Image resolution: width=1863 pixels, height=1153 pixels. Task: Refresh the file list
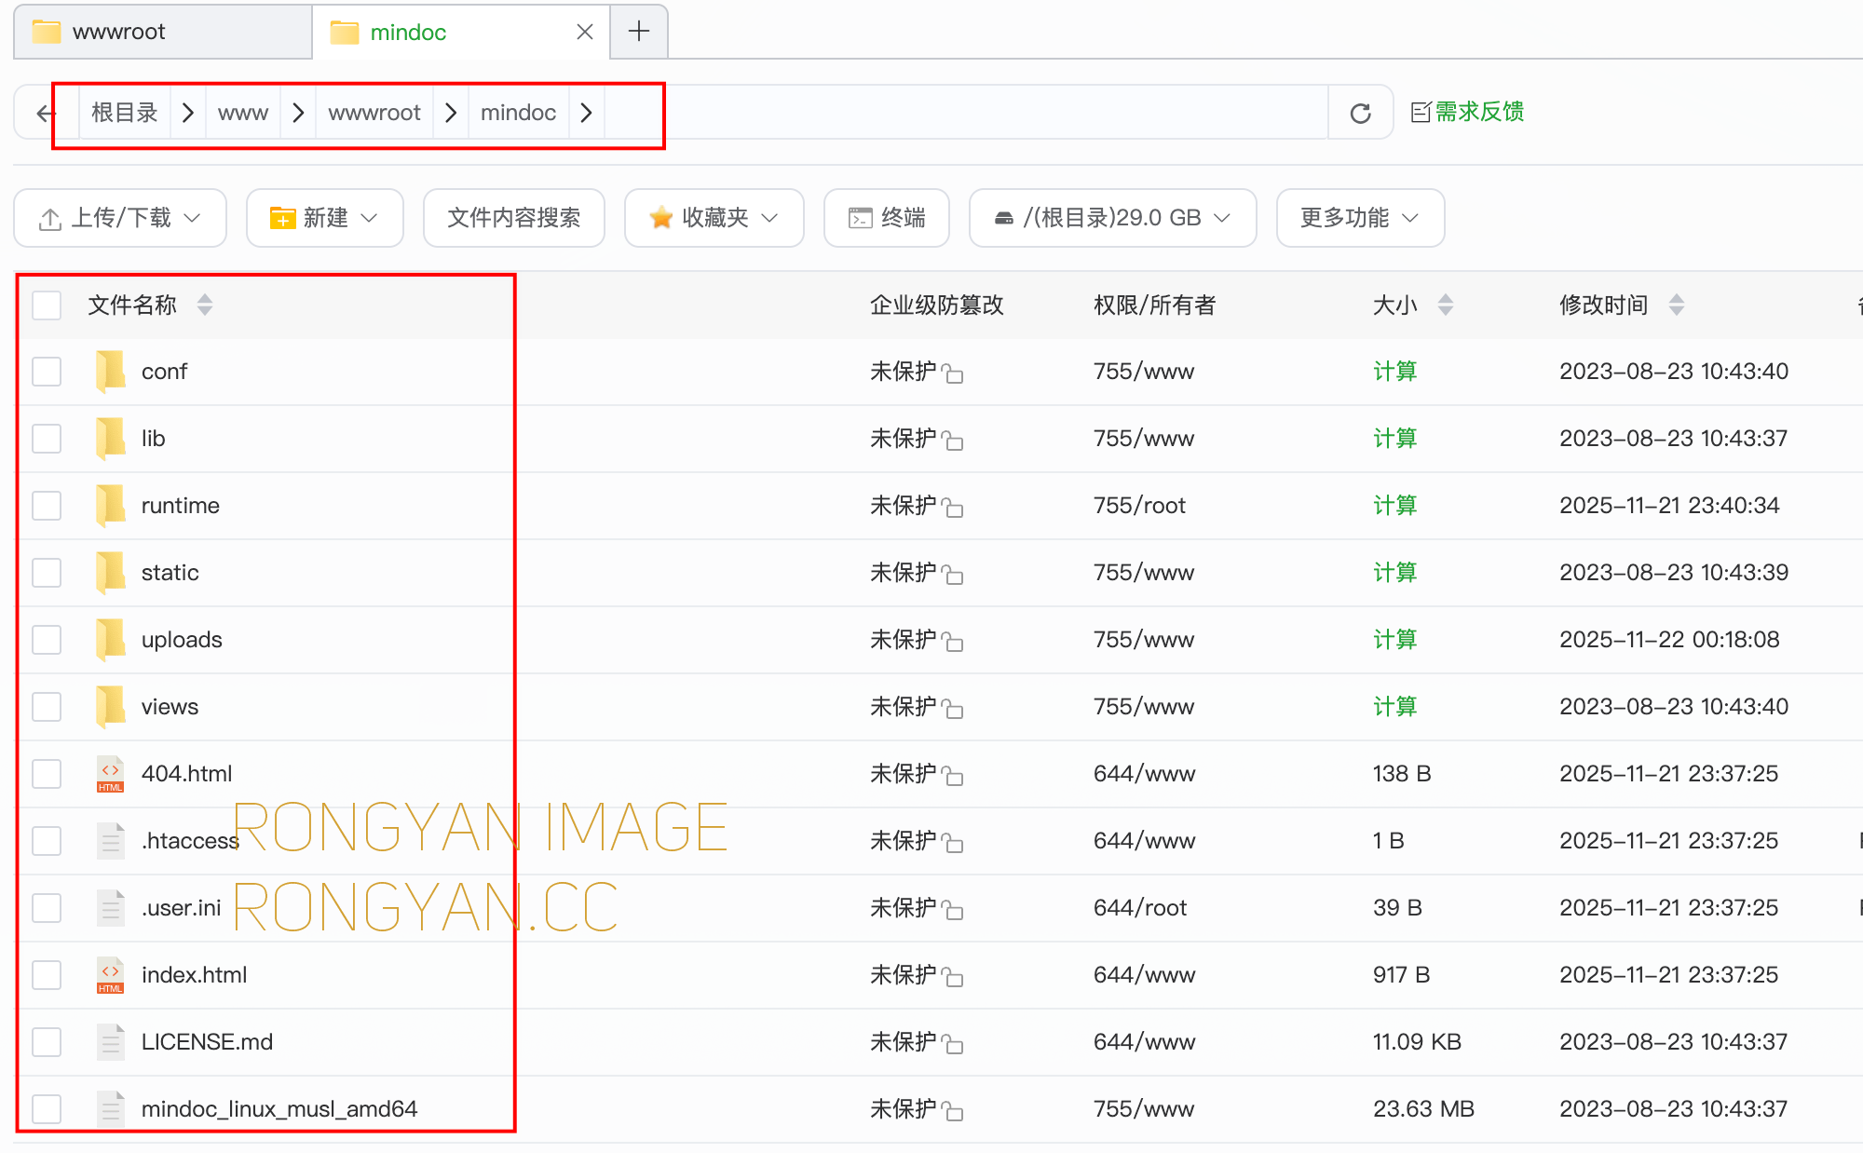pyautogui.click(x=1360, y=113)
